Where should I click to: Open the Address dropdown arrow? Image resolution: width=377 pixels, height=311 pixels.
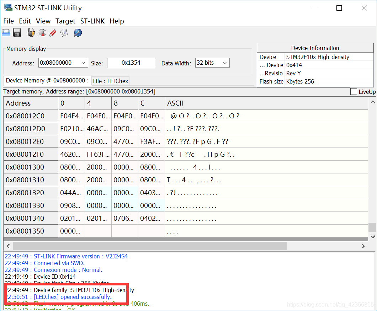click(83, 63)
